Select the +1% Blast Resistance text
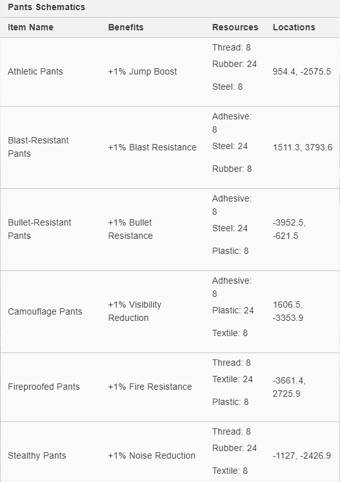 152,147
